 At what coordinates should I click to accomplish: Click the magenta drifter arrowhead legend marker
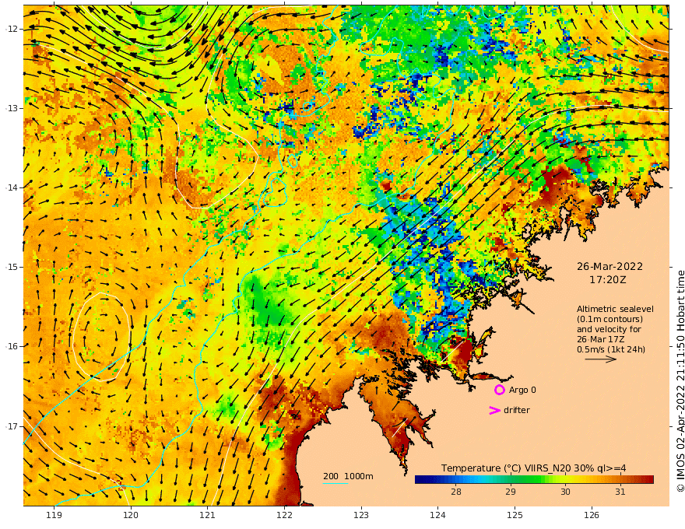tap(494, 410)
